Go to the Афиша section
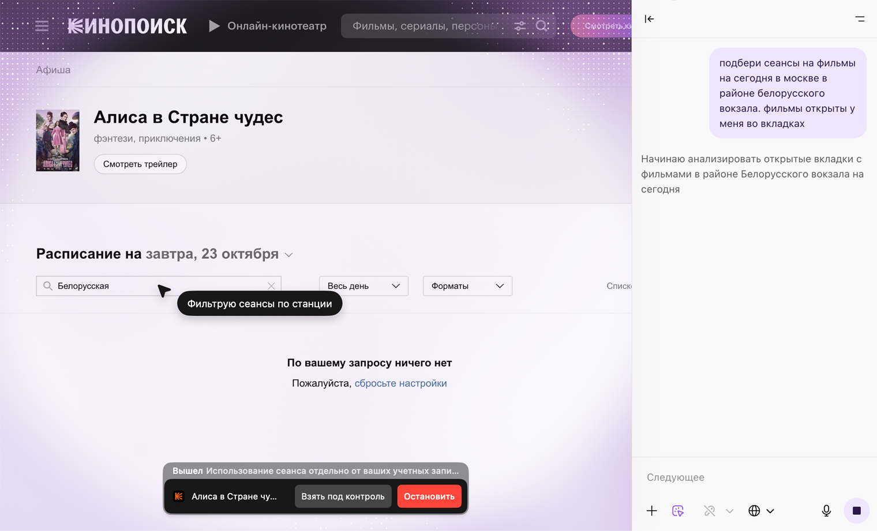877x531 pixels. point(53,69)
